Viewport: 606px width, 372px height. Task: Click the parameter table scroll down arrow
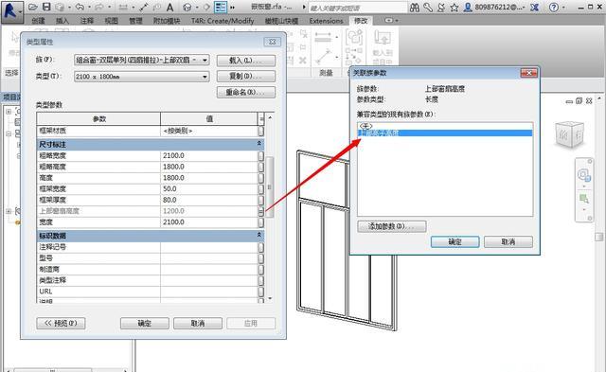click(270, 298)
